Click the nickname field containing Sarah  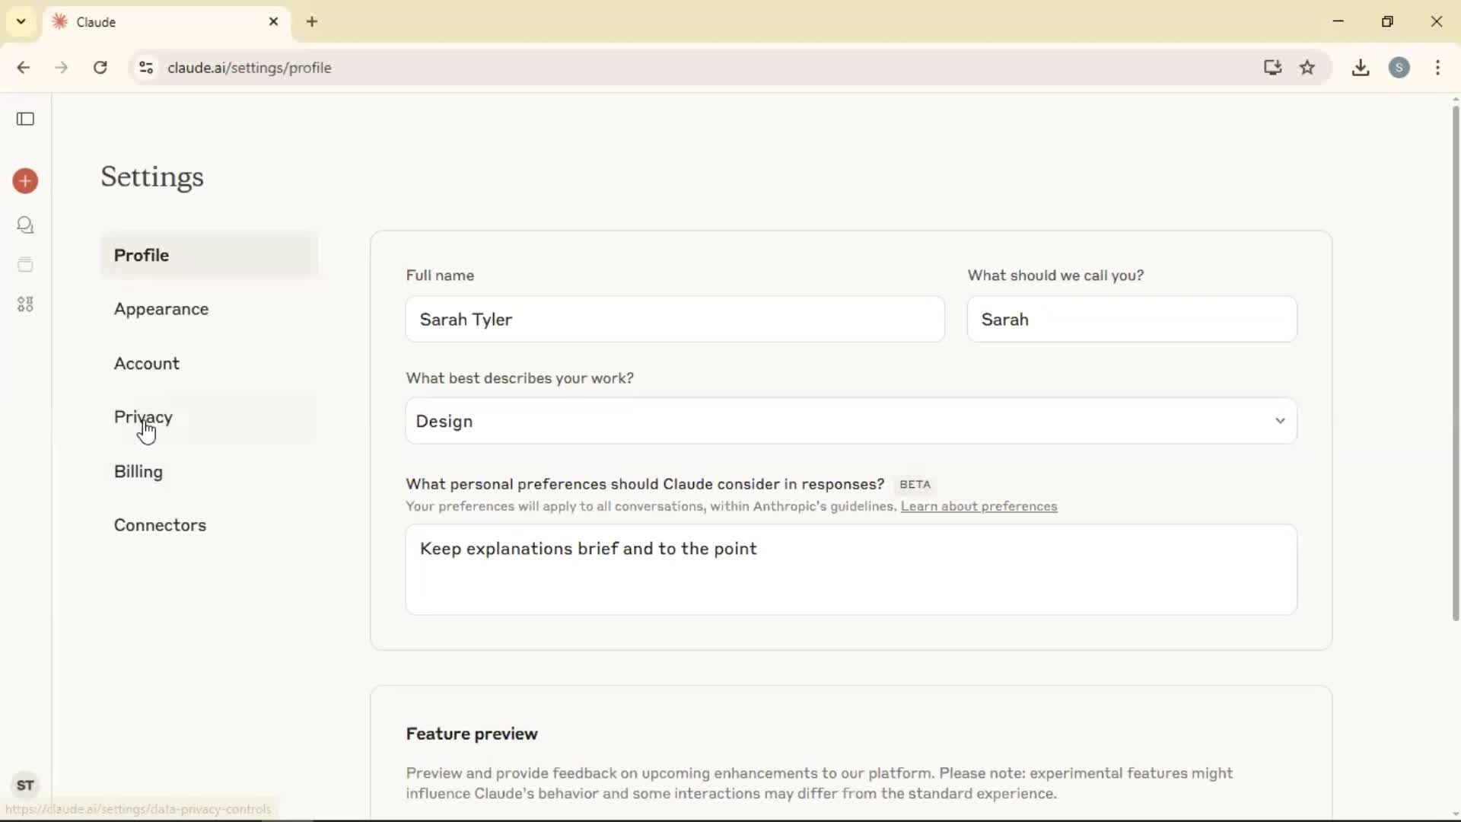1132,320
